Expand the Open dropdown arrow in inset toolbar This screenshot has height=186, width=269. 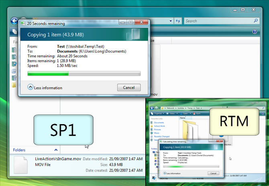[190, 113]
